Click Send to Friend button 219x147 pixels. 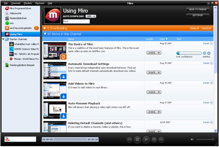(198, 10)
